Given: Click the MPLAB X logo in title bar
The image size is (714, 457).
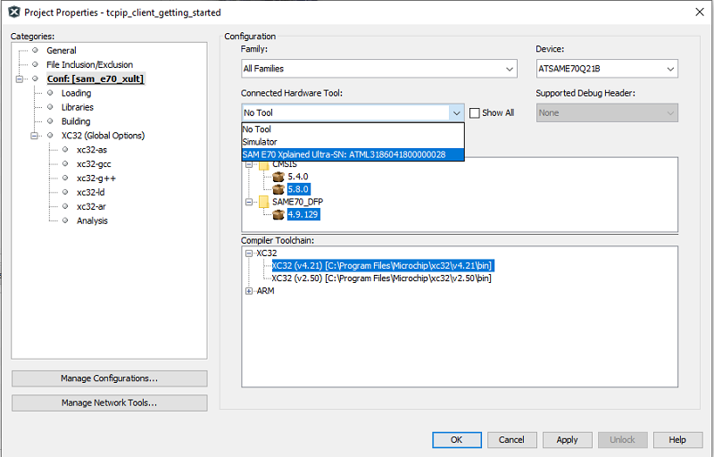Looking at the screenshot, I should click(14, 12).
